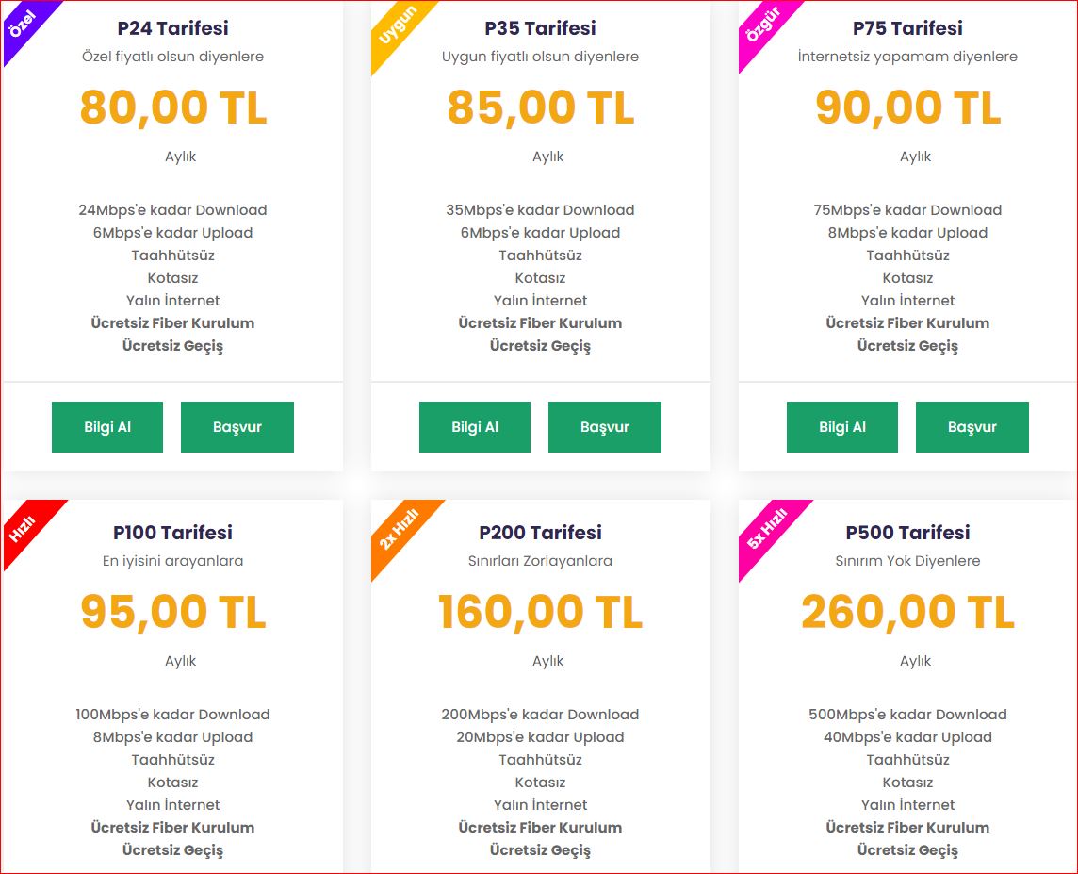Image resolution: width=1078 pixels, height=874 pixels.
Task: Apply for P75 Tarifesi with Başvur
Action: click(972, 427)
